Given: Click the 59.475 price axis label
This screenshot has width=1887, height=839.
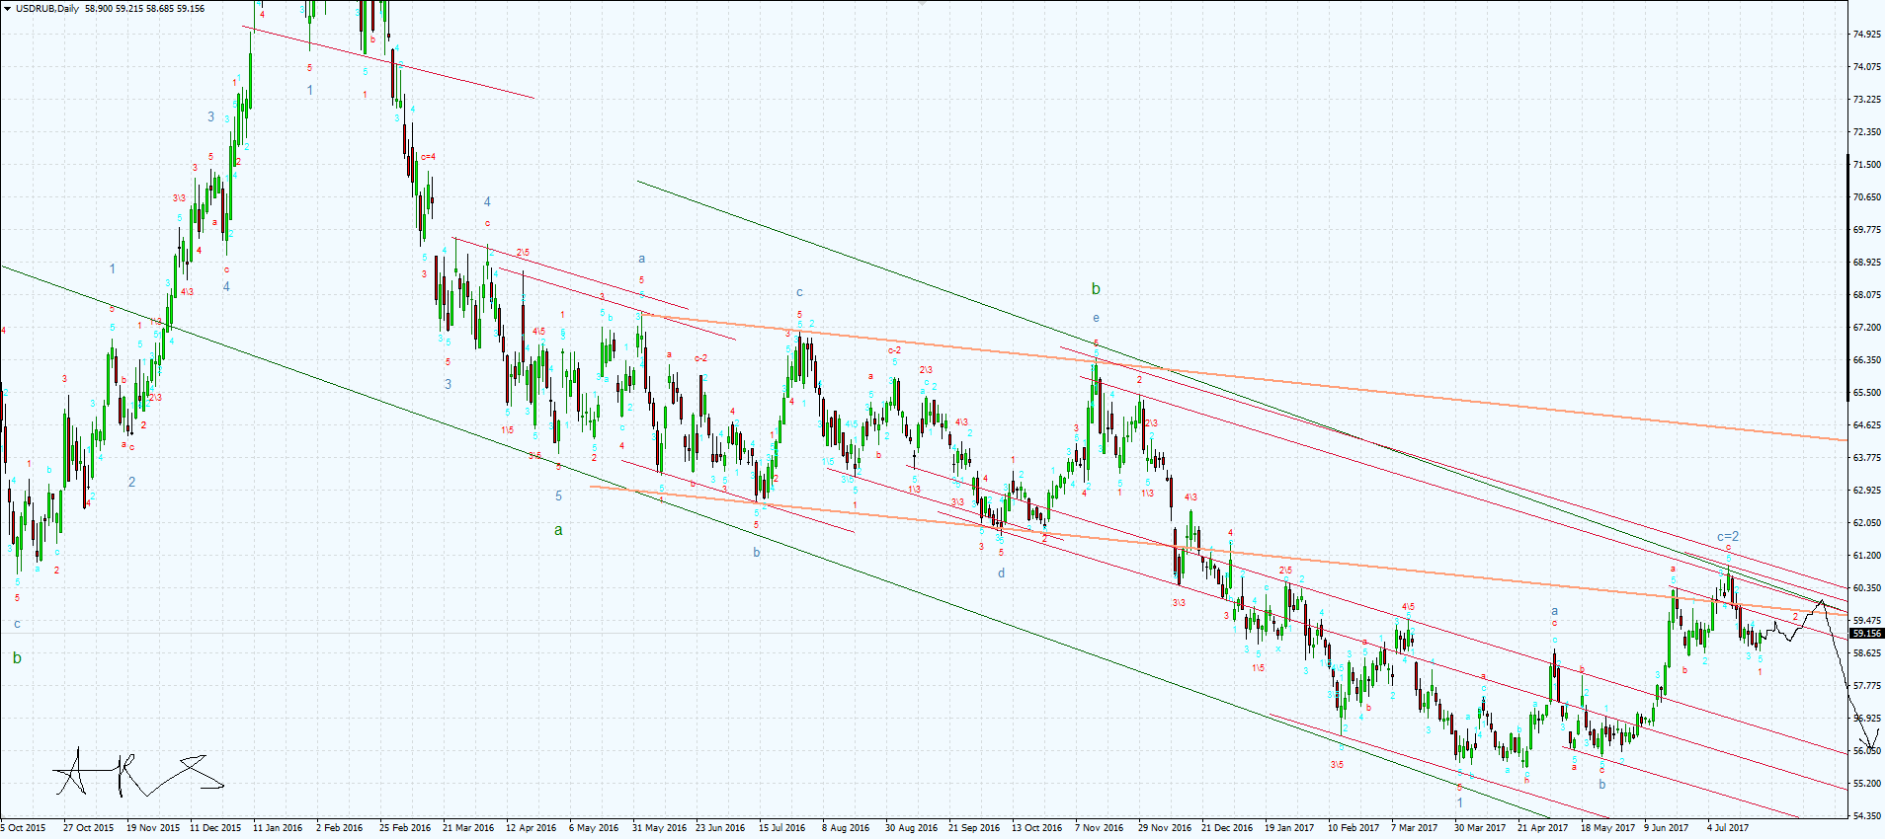Looking at the screenshot, I should tap(1867, 621).
